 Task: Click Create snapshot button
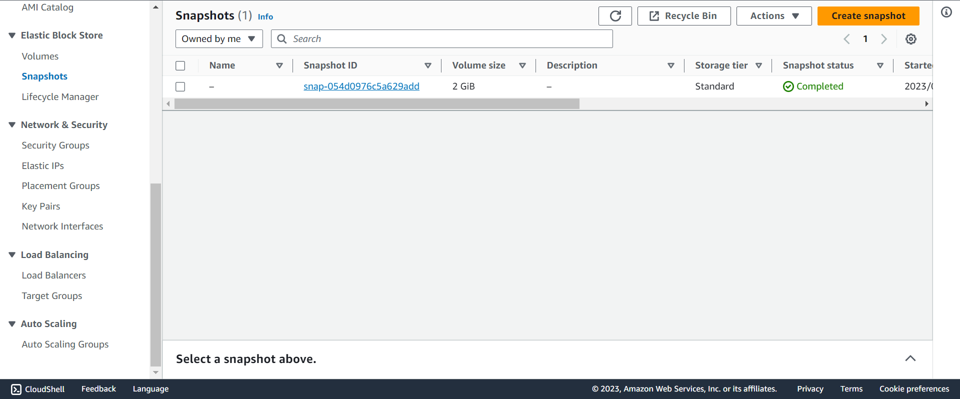pos(868,16)
